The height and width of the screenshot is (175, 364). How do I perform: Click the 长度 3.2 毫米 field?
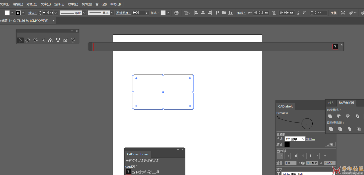coord(312,163)
